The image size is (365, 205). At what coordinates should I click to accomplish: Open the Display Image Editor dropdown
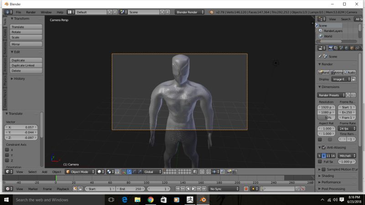[x=341, y=79]
